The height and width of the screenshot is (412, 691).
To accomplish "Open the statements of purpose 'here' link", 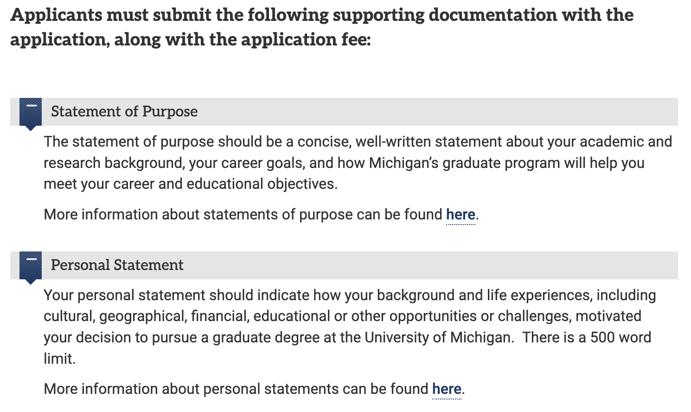I will [x=461, y=215].
